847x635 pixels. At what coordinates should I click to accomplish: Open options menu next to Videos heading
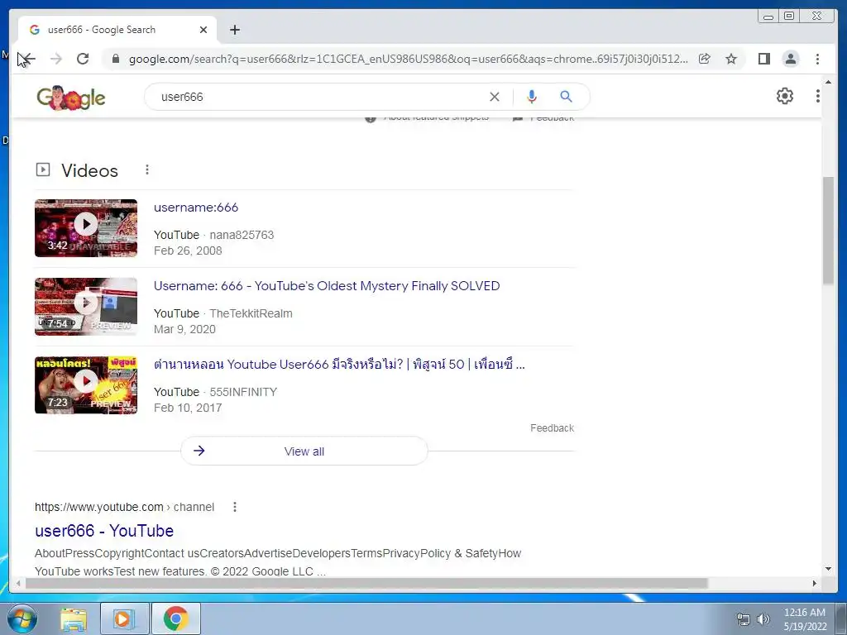coord(147,170)
